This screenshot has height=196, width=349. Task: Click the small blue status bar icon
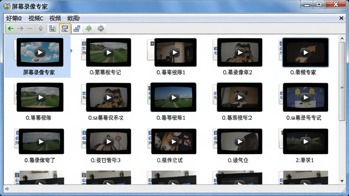(x=7, y=189)
